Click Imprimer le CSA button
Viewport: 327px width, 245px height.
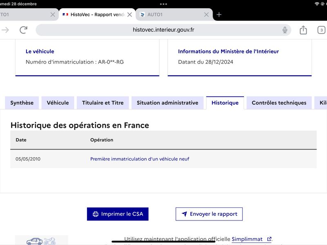118,214
